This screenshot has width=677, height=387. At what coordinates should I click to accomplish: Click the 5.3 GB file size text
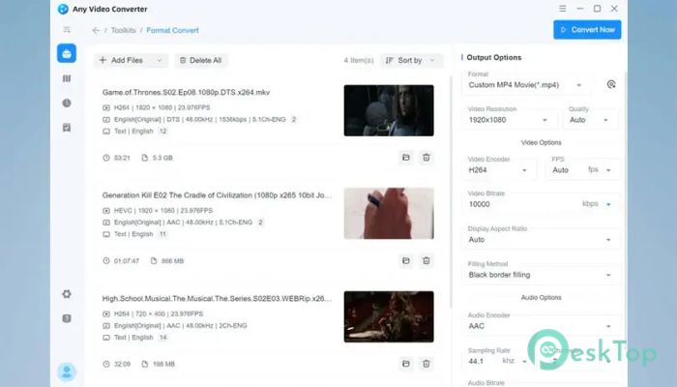(x=162, y=158)
